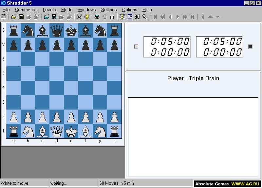Select the white knight on b1
Viewport: 262px width, 188px height.
click(28, 131)
